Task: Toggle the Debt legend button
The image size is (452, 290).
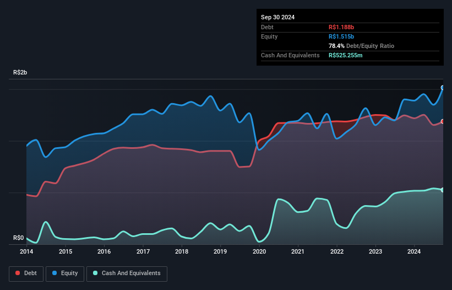Action: 26,273
